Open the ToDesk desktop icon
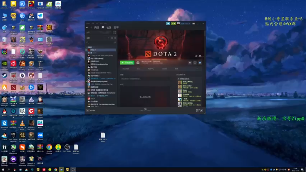Image resolution: width=306 pixels, height=172 pixels. [x=40, y=16]
